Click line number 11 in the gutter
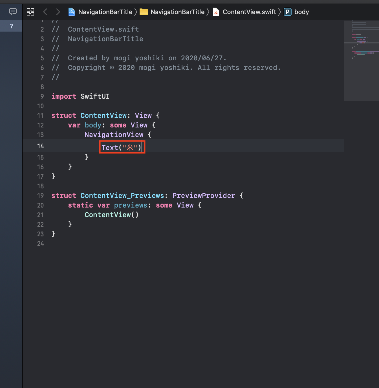The height and width of the screenshot is (388, 379). (40, 116)
